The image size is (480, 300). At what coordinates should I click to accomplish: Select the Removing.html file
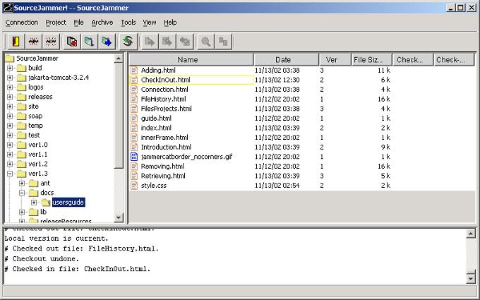[162, 166]
